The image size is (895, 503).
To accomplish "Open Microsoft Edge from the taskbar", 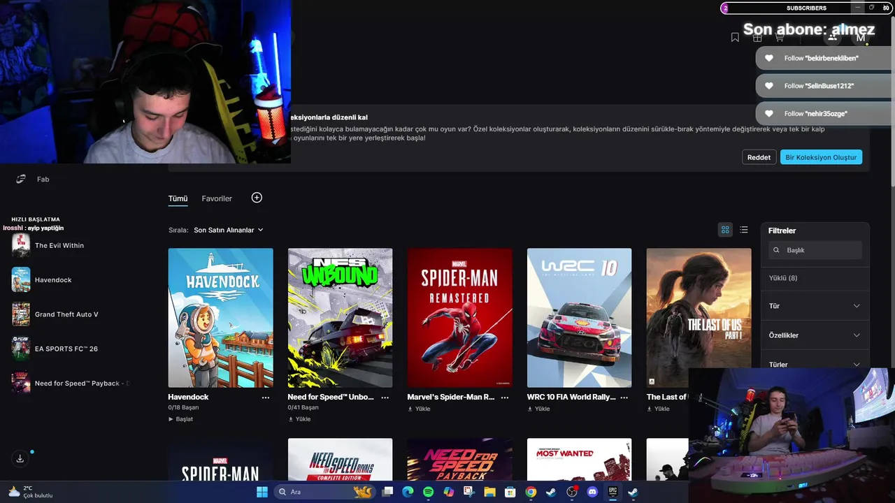I will (x=408, y=492).
